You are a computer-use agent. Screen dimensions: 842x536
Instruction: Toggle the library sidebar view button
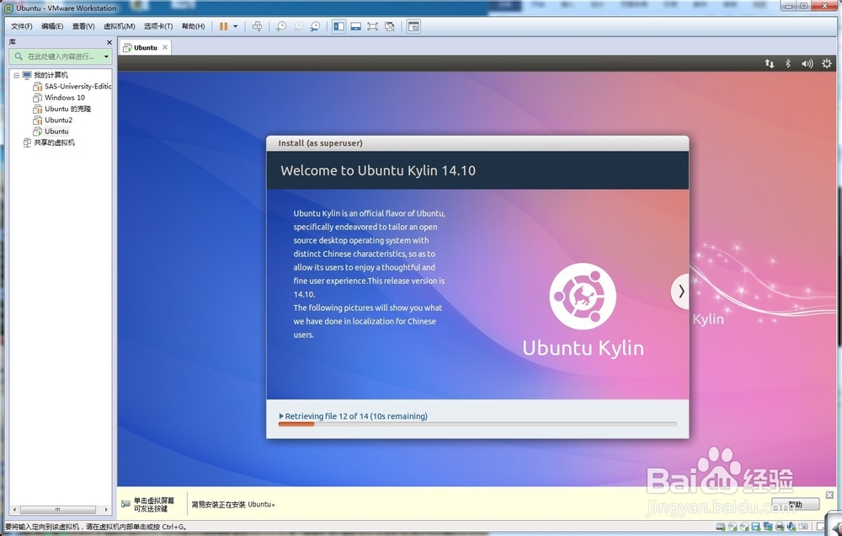click(x=338, y=26)
